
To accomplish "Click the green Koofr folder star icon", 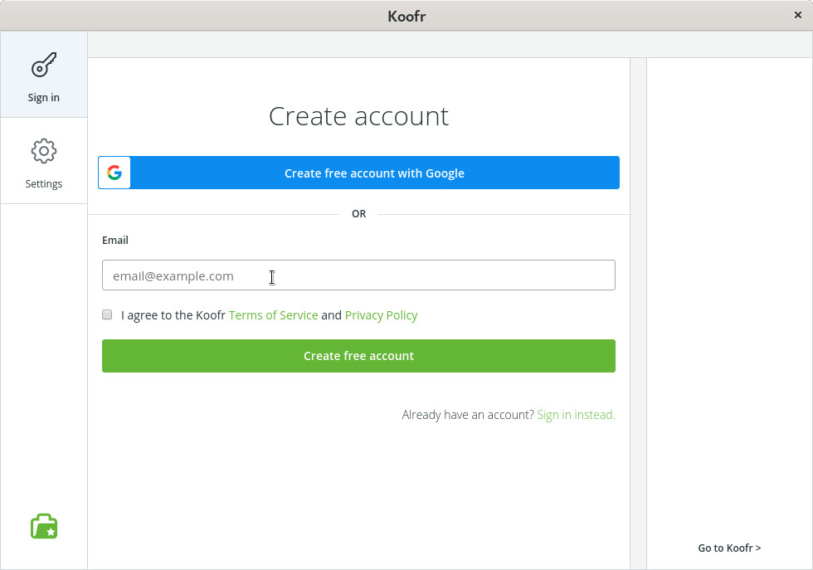I will pos(44,526).
